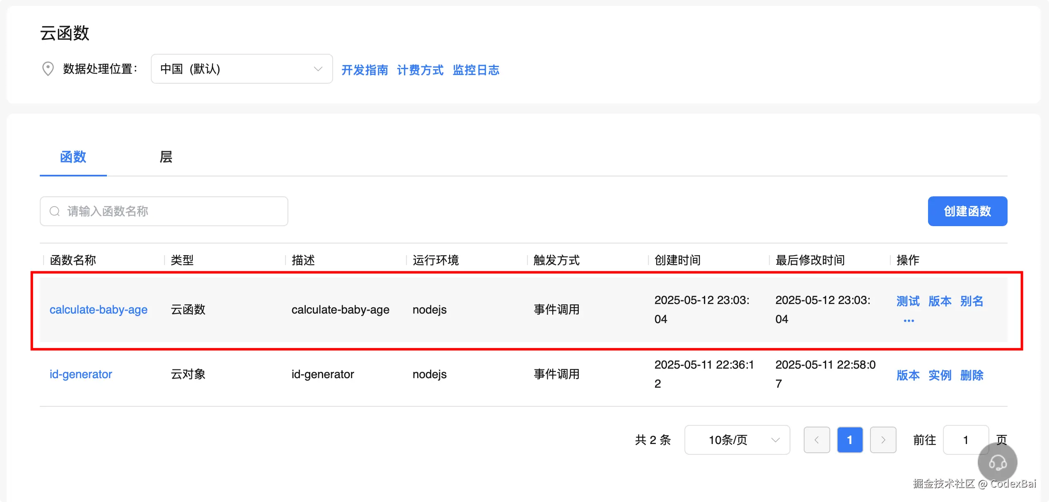Open the 计费方式 link
Image resolution: width=1049 pixels, height=502 pixels.
point(420,70)
